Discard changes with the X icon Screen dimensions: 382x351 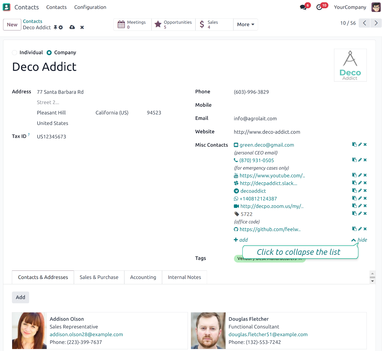coord(82,27)
